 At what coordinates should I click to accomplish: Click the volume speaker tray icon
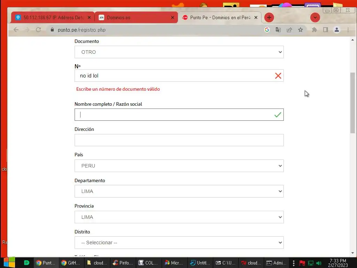[x=319, y=263]
